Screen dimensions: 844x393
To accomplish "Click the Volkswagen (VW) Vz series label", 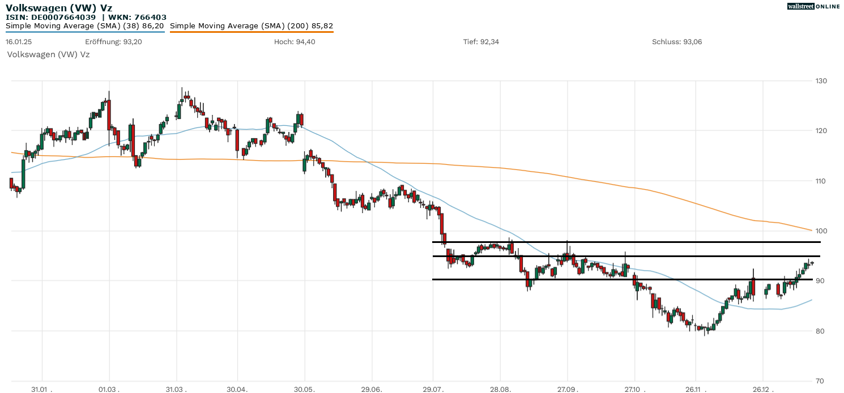I will click(x=48, y=54).
